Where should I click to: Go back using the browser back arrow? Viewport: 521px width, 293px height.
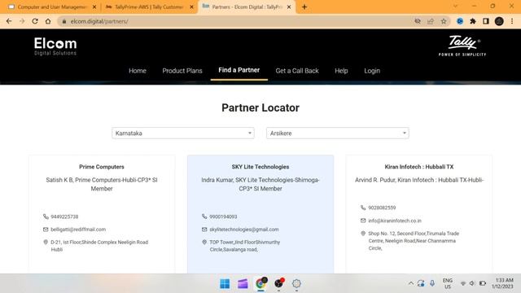9,21
